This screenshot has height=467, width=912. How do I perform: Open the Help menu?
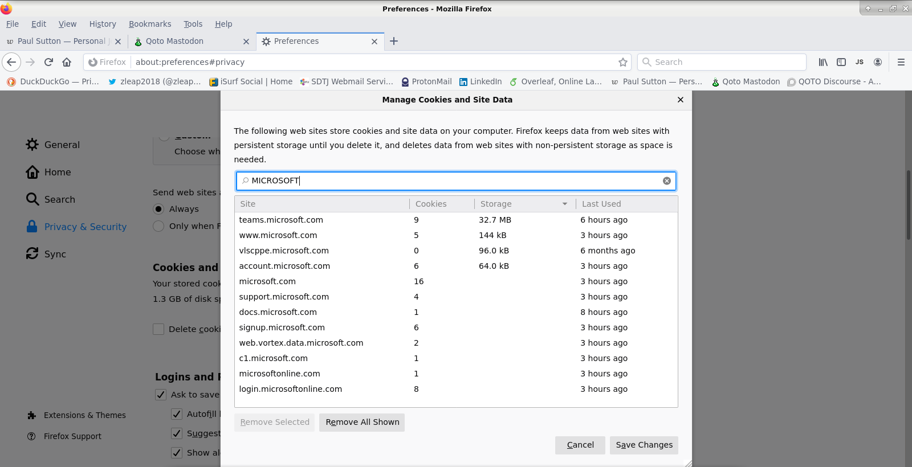pos(223,24)
